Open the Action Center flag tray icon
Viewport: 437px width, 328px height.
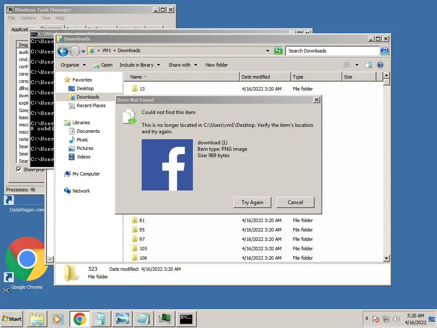tap(376, 319)
